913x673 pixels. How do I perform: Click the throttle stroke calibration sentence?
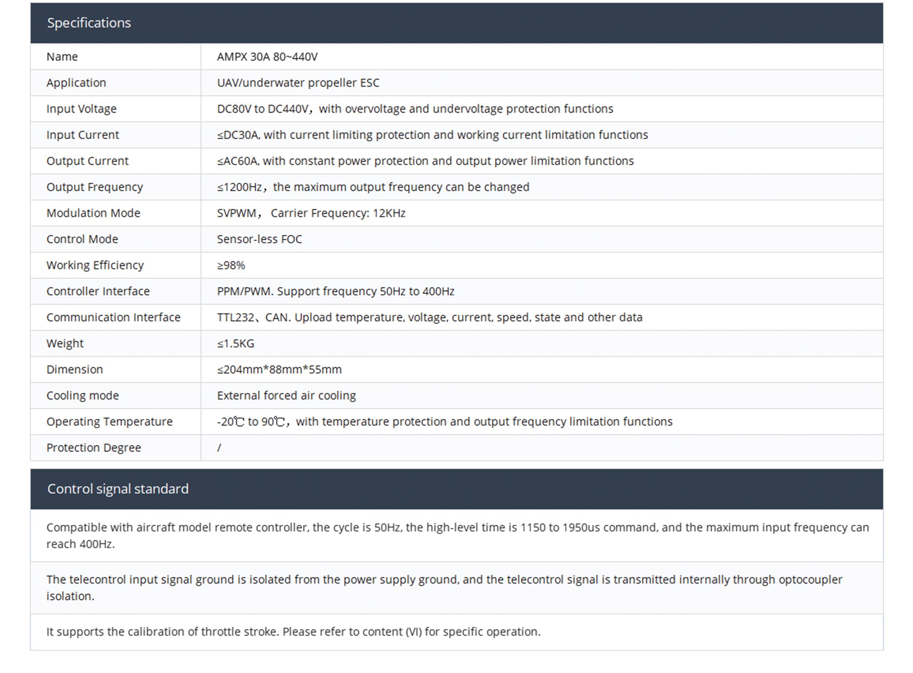[x=293, y=631]
